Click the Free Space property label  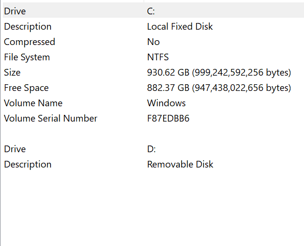(x=26, y=88)
